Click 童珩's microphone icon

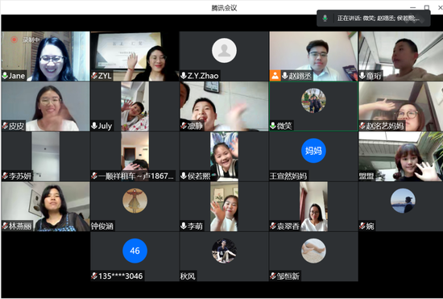tap(362, 76)
